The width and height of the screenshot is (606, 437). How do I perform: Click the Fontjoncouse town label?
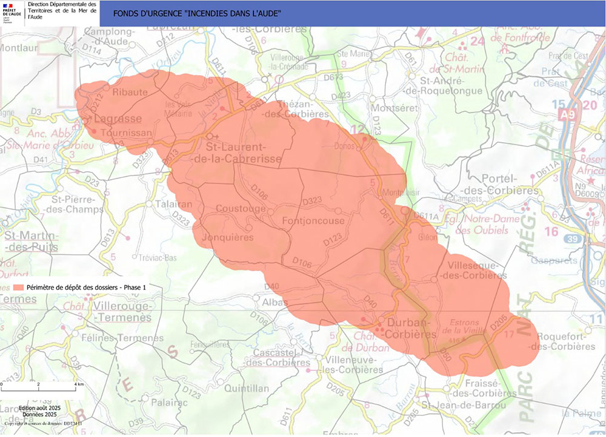pyautogui.click(x=313, y=221)
